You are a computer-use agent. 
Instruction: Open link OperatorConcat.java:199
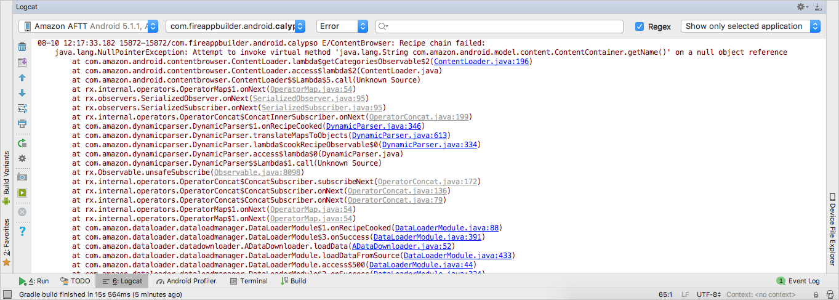coord(419,117)
